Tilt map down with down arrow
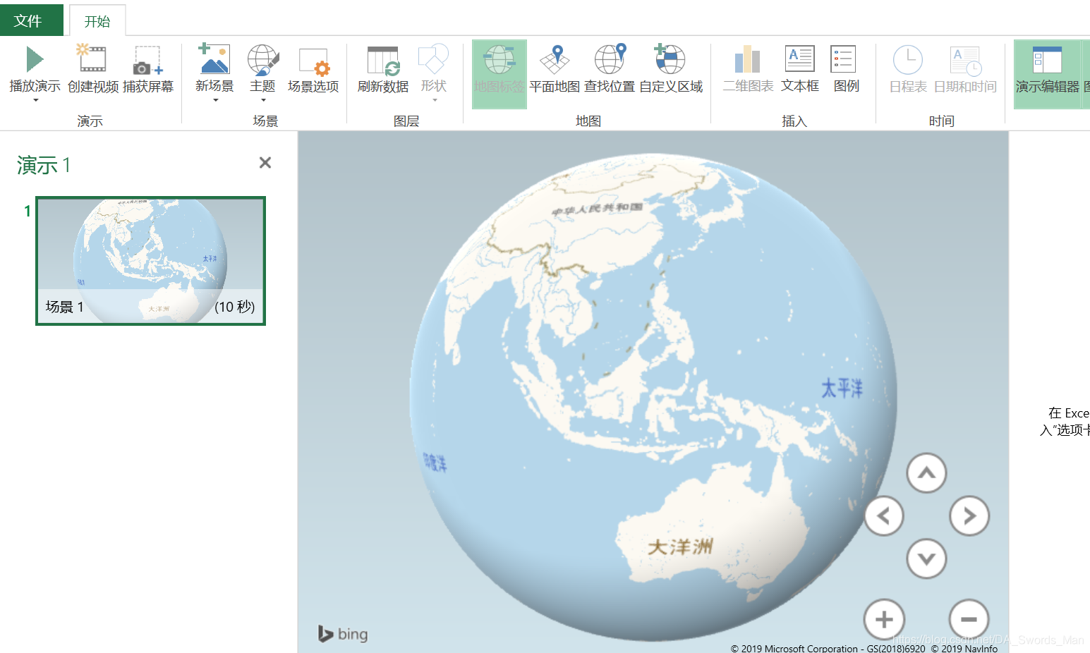 (926, 559)
